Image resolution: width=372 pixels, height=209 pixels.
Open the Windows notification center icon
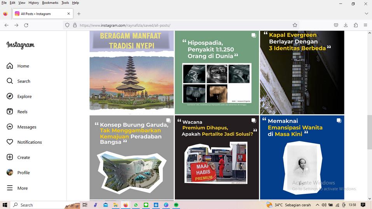(x=363, y=205)
